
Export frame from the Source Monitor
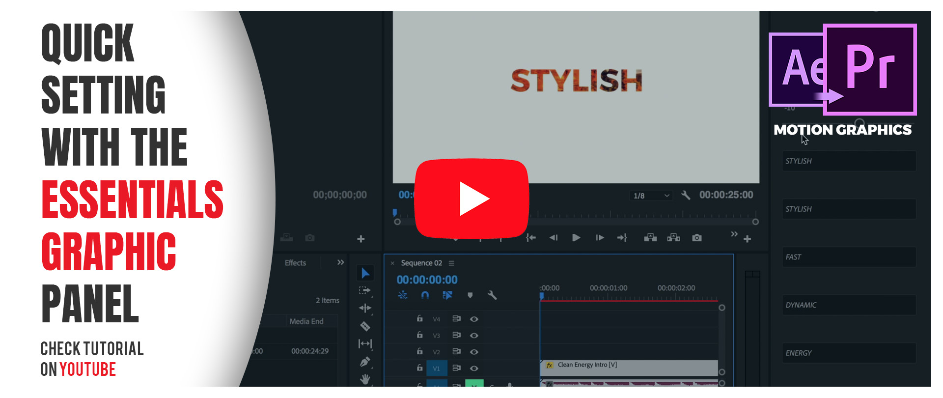[x=309, y=238]
